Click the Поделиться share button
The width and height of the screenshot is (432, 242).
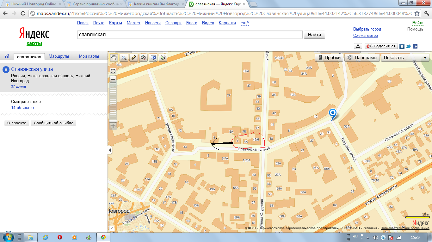[x=381, y=46]
